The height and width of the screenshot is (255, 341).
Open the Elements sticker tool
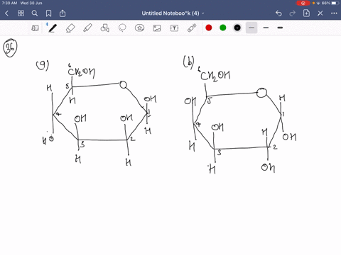[x=139, y=28]
